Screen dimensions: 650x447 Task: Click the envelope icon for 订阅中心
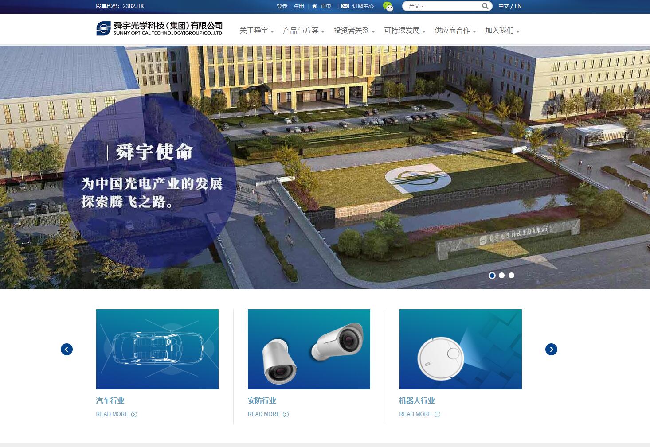click(x=345, y=6)
